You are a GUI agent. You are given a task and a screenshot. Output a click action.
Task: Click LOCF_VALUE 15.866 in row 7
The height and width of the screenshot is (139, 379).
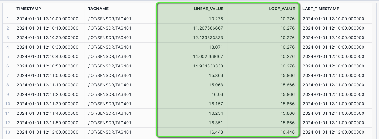tap(287, 75)
